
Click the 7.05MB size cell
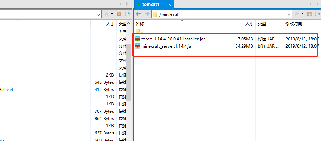click(245, 39)
